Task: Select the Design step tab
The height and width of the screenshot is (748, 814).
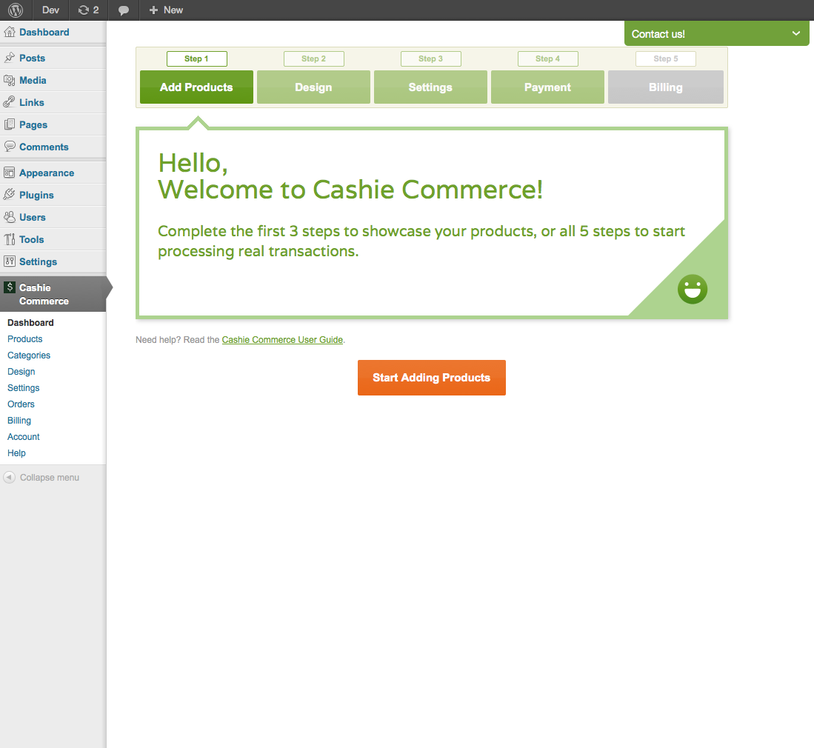Action: pos(313,87)
